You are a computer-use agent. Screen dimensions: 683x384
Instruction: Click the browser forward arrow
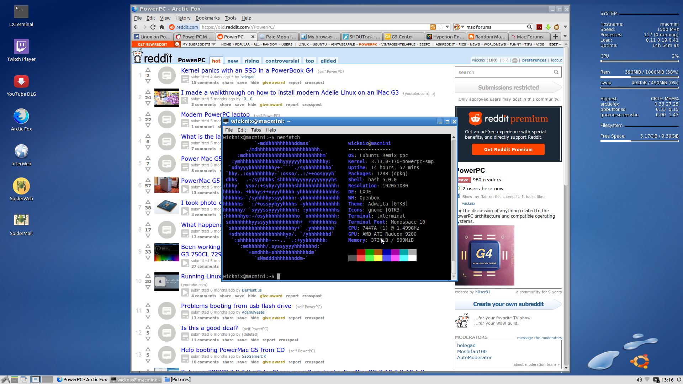coord(144,27)
